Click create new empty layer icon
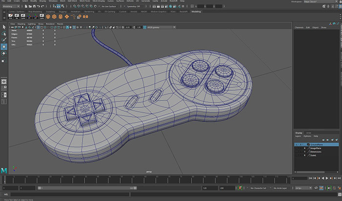 pyautogui.click(x=332, y=140)
